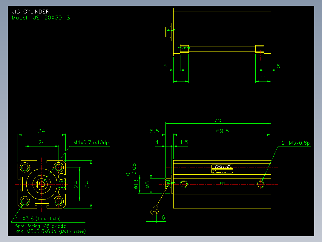Screen dimensions: 322x242
Task: Click the left 5 dimension in the top view
Action: pos(165,66)
